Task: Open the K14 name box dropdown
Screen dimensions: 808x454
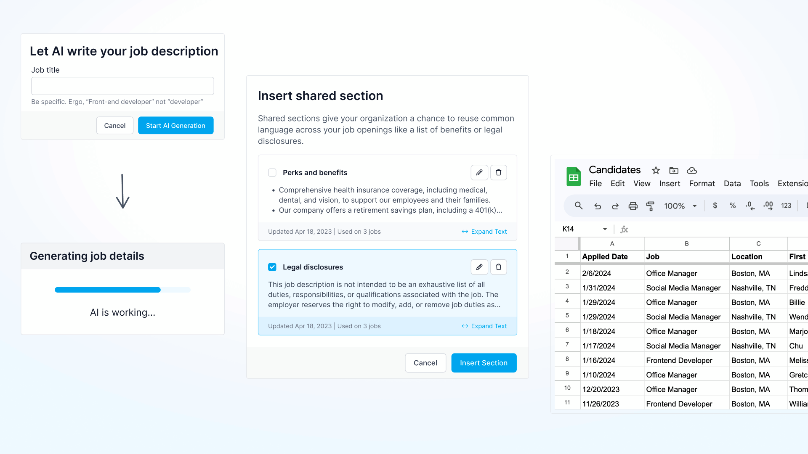Action: coord(605,229)
